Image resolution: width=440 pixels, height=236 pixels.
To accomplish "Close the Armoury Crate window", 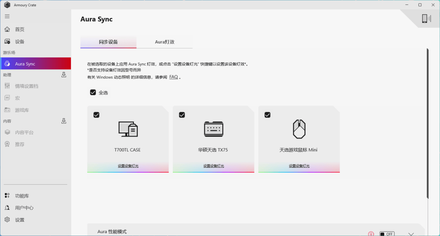I will [x=433, y=5].
